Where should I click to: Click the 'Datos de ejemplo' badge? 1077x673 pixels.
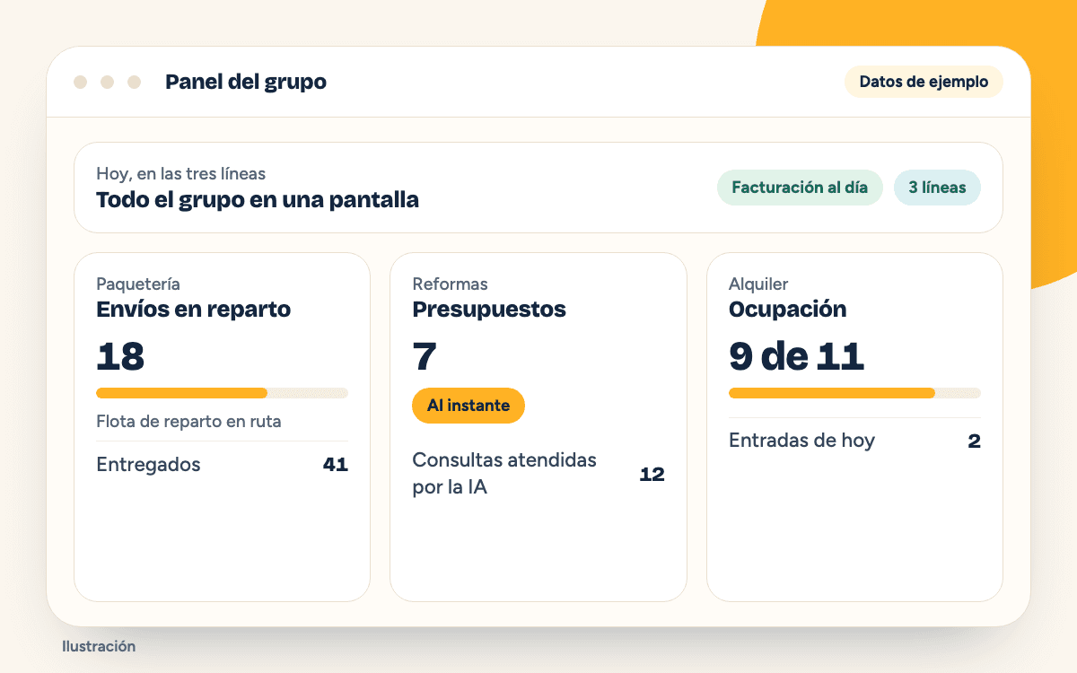tap(924, 82)
